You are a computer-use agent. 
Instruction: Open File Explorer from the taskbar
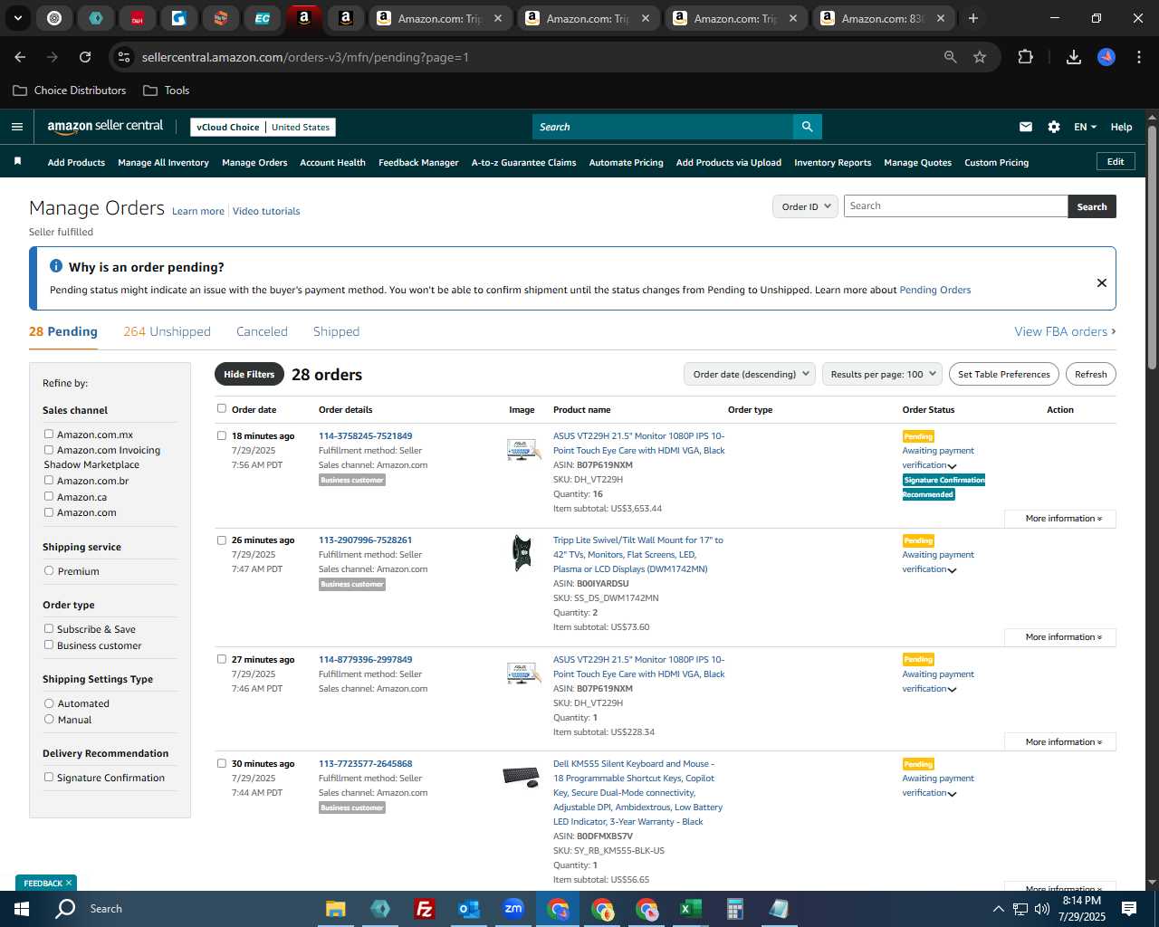click(336, 909)
